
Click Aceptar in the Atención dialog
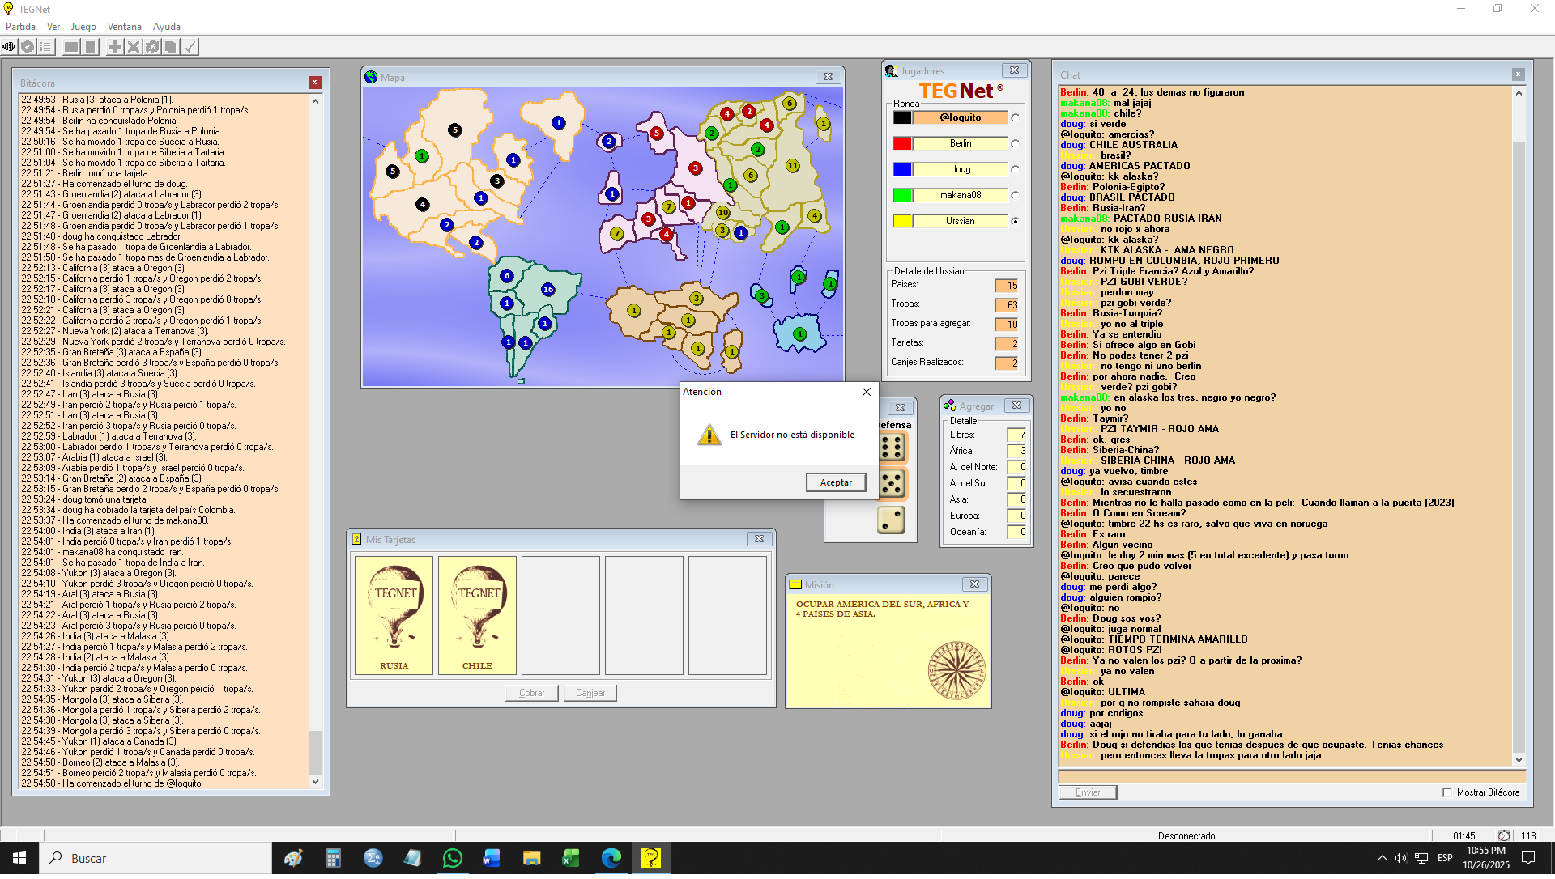835,482
